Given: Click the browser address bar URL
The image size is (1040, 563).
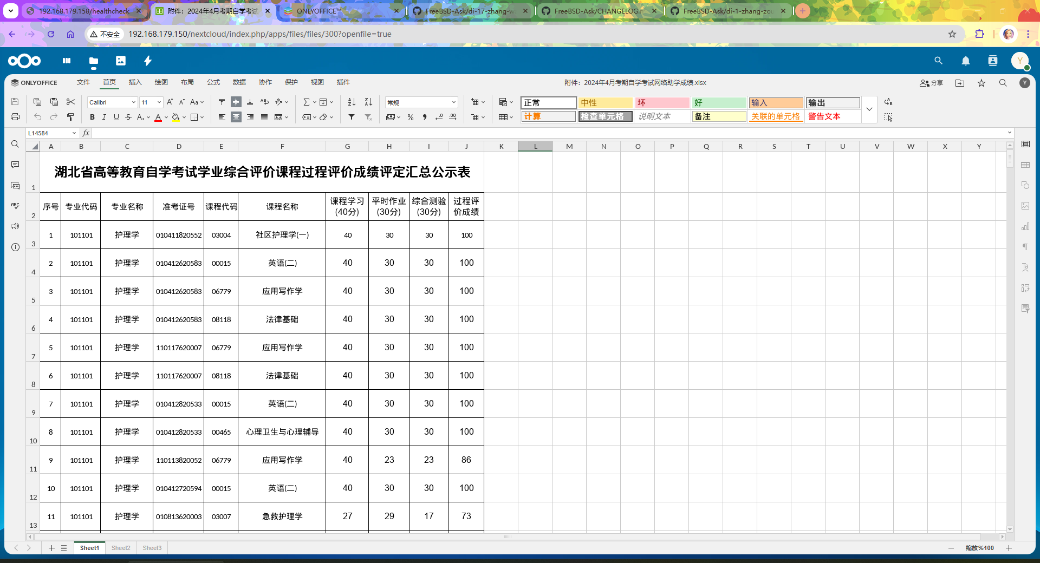Looking at the screenshot, I should (x=260, y=34).
